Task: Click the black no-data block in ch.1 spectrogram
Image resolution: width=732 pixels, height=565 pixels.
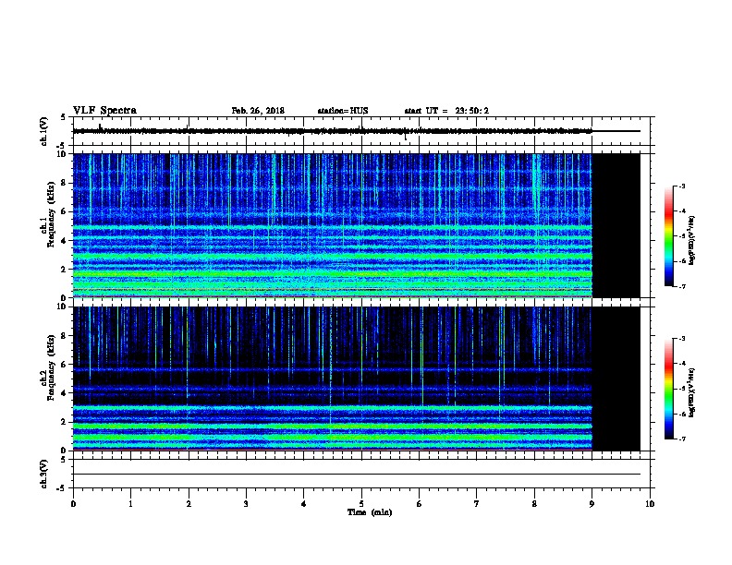Action: [616, 225]
